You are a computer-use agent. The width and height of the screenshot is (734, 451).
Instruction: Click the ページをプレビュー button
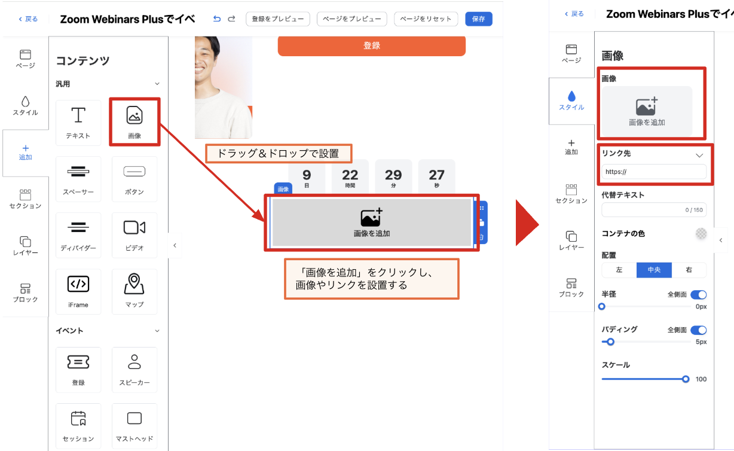[351, 19]
